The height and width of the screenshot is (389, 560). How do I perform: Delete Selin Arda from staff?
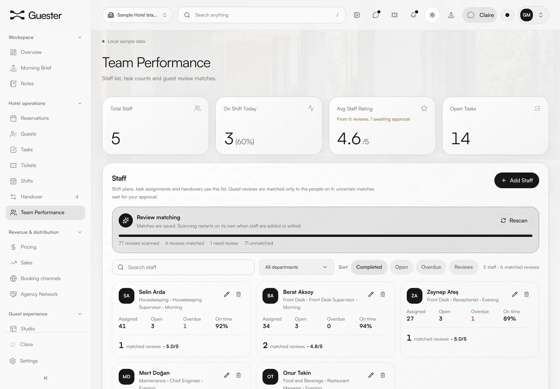pyautogui.click(x=238, y=294)
